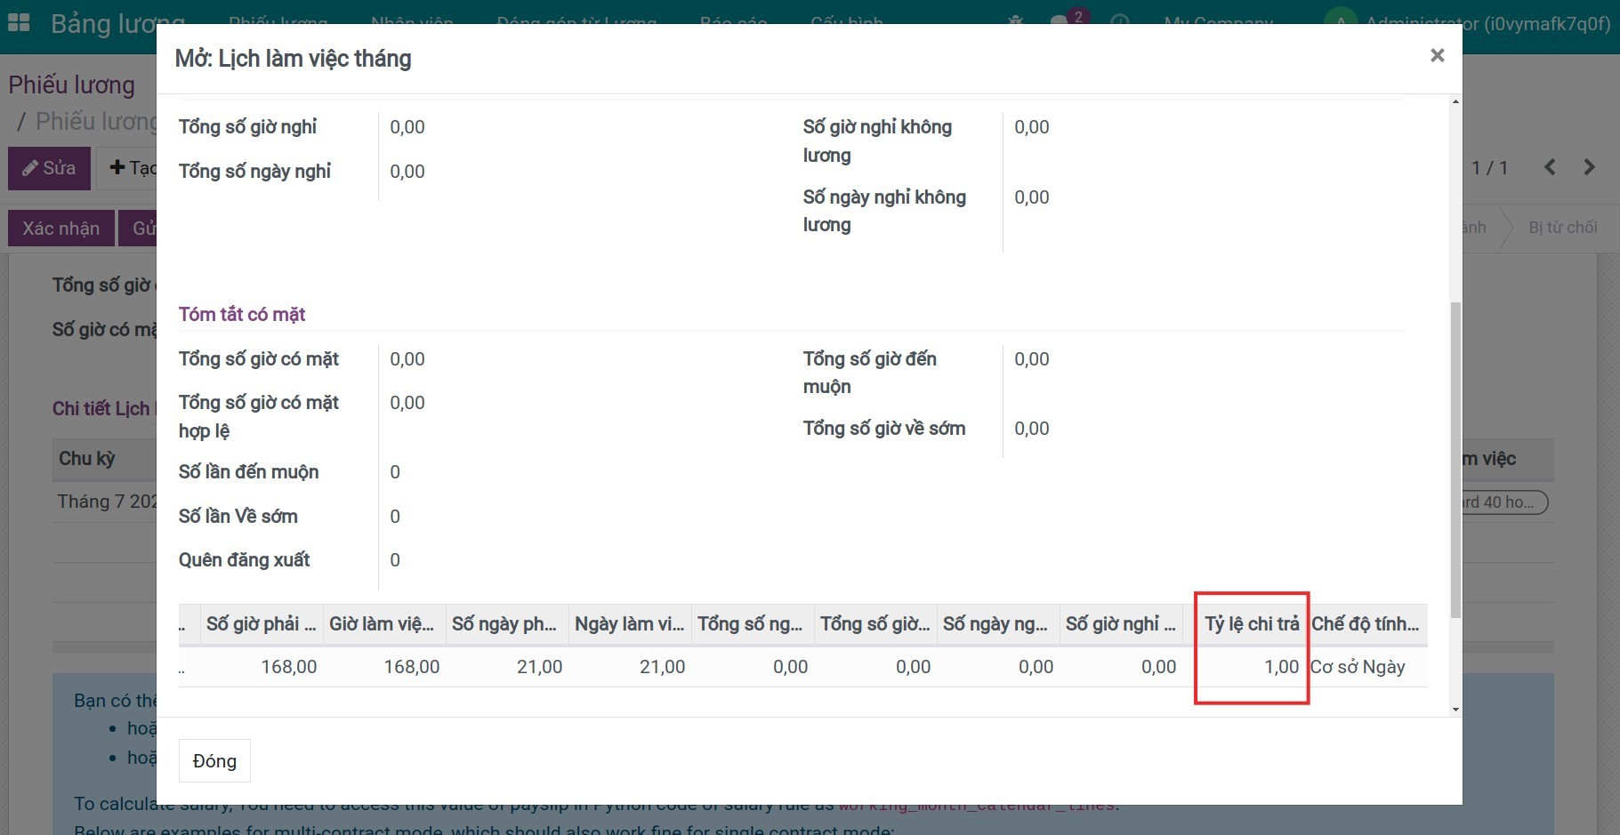Go to the previous record arrow

coord(1550,167)
